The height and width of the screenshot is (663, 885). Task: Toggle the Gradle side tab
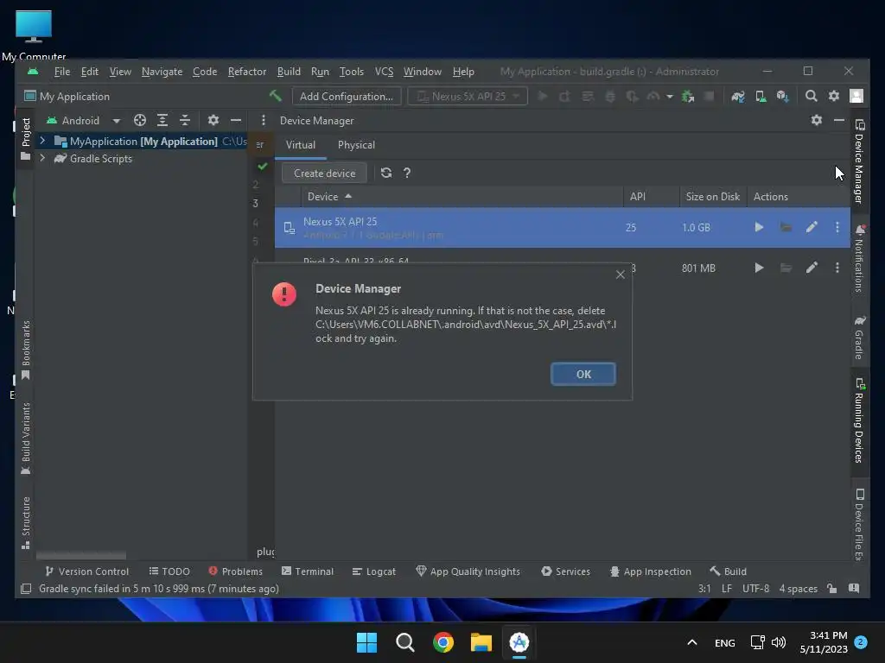(x=859, y=338)
